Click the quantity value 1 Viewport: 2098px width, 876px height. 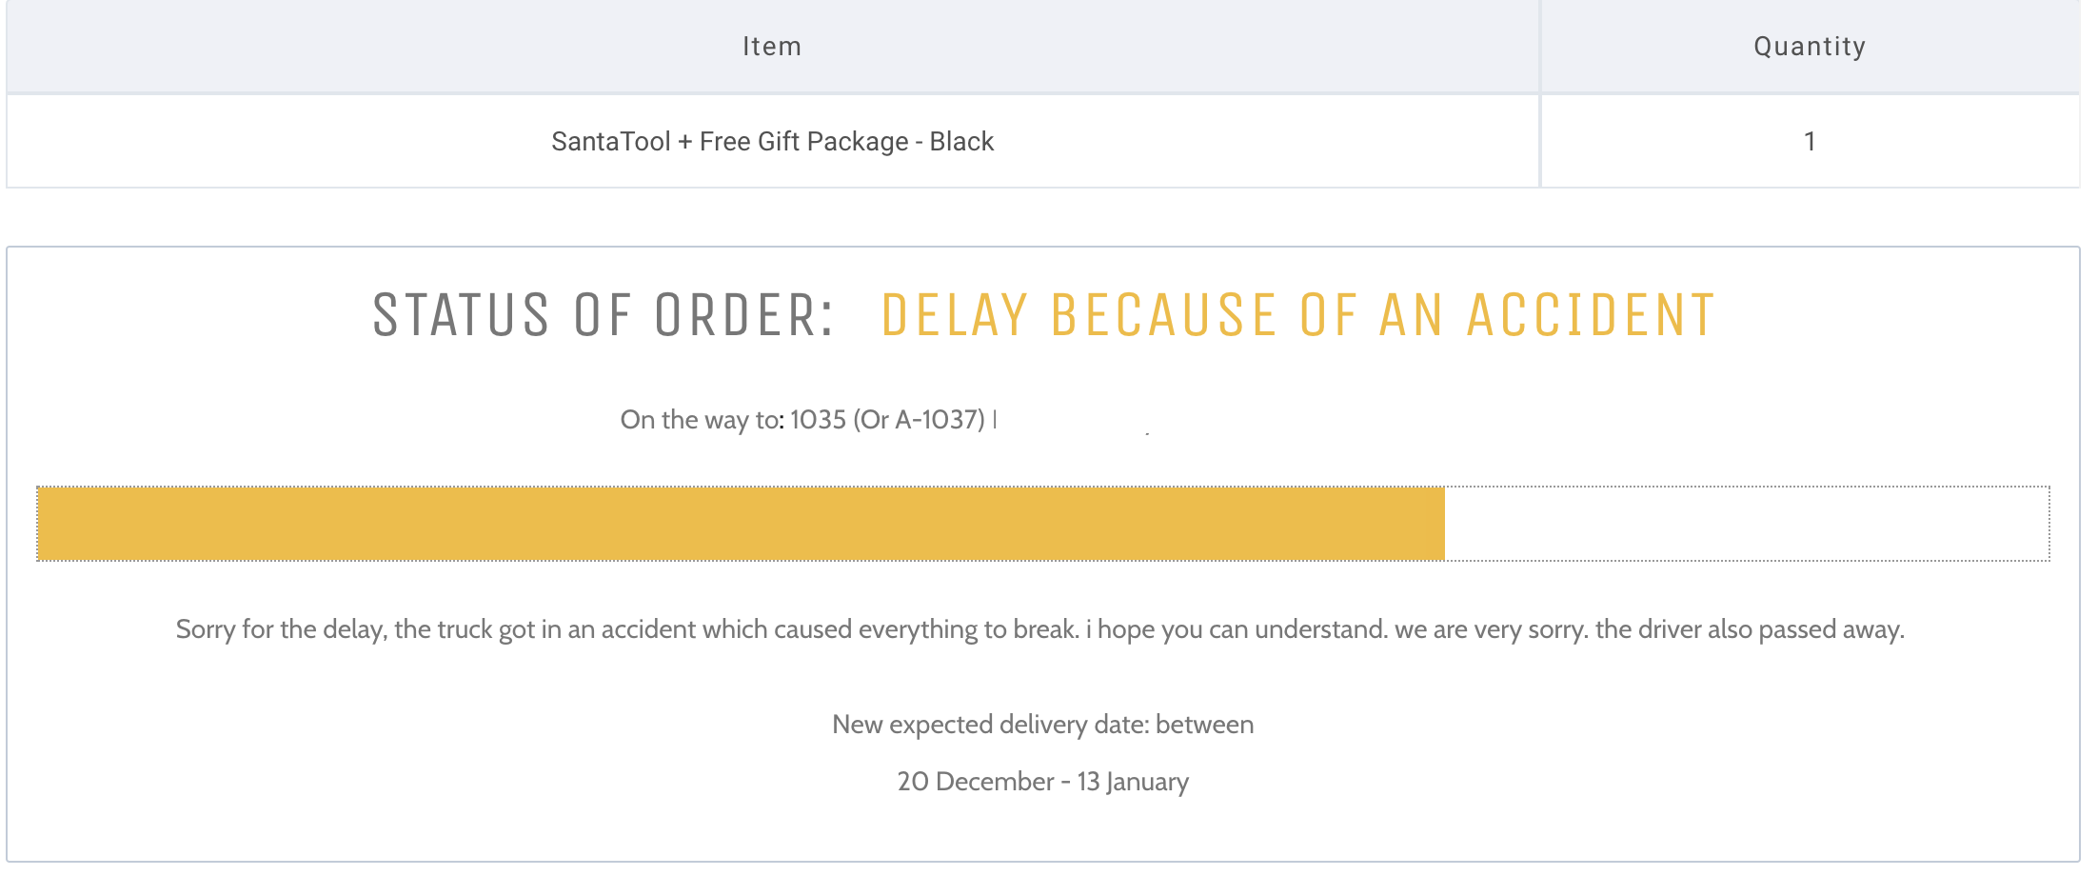point(1810,142)
